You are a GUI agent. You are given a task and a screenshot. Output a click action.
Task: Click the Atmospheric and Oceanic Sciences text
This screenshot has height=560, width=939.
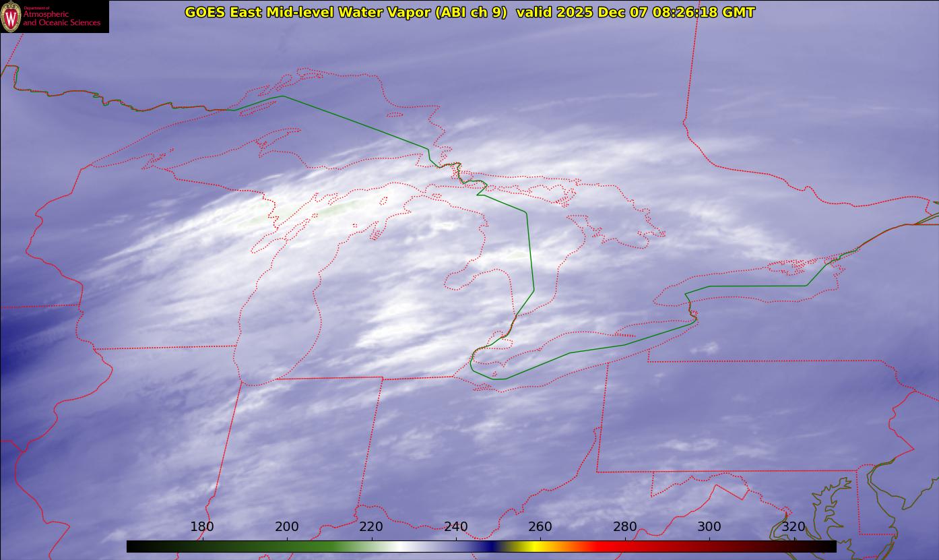[x=61, y=19]
